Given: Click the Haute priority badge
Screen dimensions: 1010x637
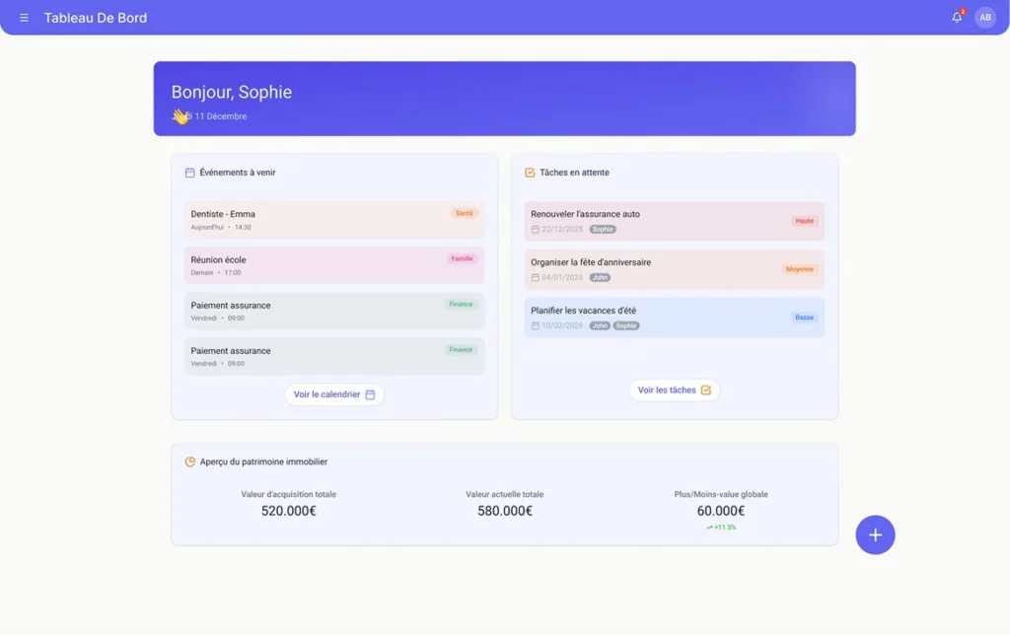Looking at the screenshot, I should (x=804, y=221).
